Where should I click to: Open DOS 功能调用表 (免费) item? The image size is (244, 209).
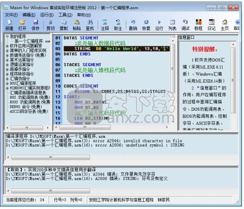coord(30,98)
